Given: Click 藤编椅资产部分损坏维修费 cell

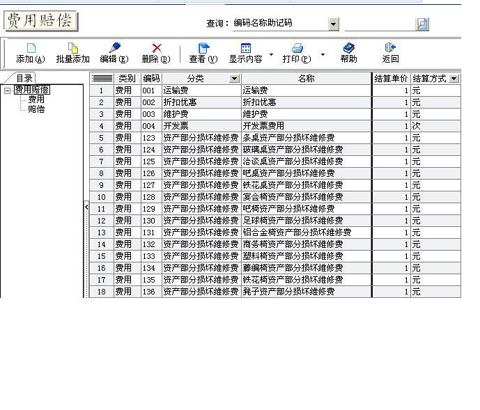Looking at the screenshot, I should [x=306, y=268].
